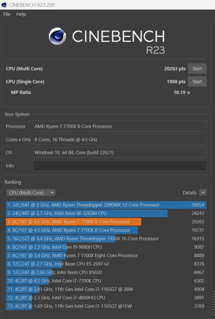215x319 pixels.
Task: Select Intel Core i7-7700K ranking row
Action: 106,281
